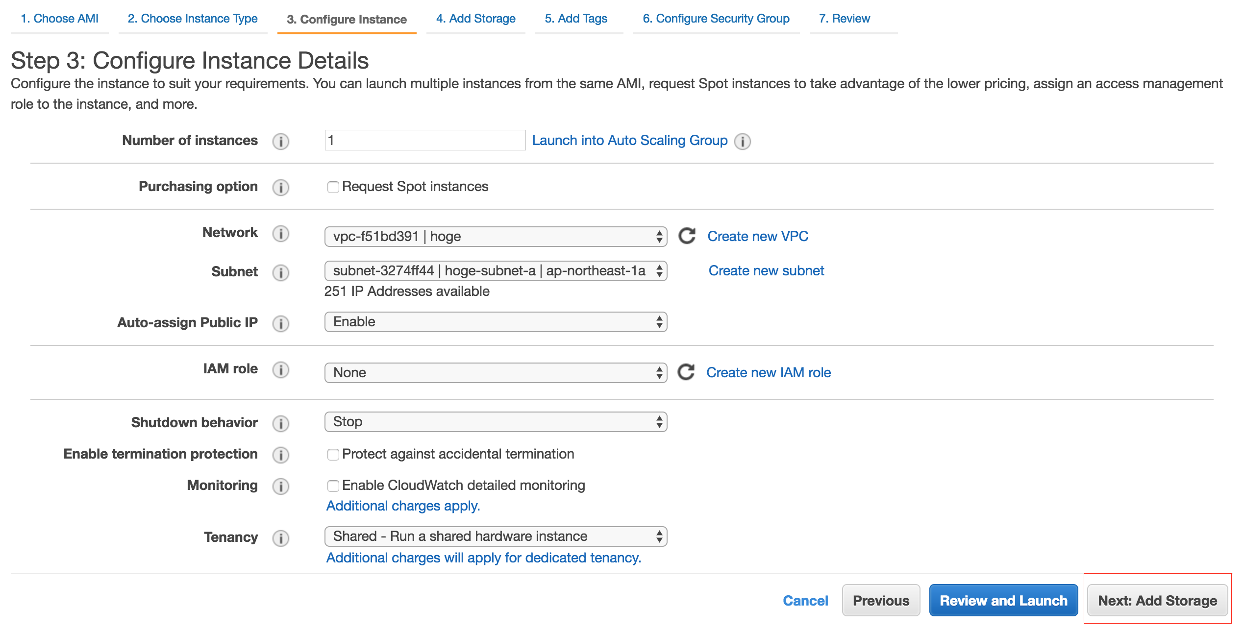
Task: Show info for Shutdown behavior
Action: pos(281,424)
